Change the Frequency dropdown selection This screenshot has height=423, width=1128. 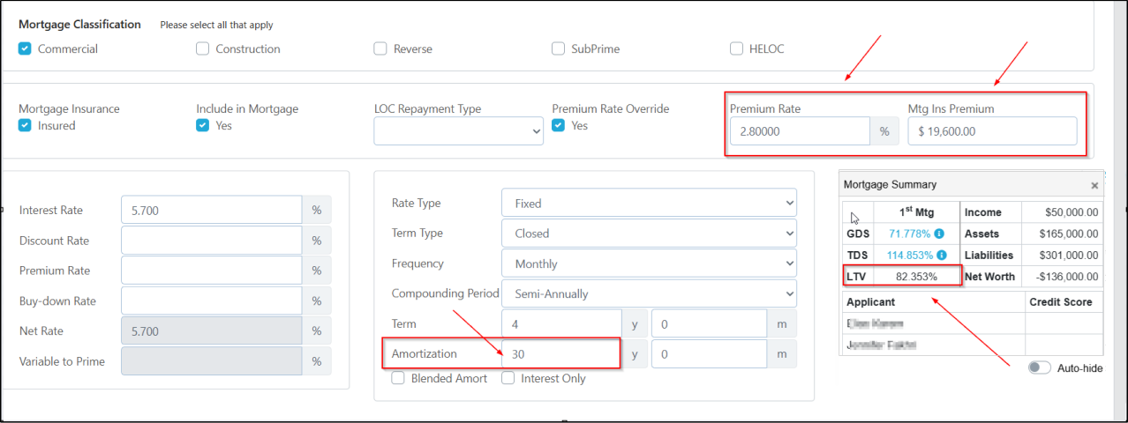click(x=649, y=263)
